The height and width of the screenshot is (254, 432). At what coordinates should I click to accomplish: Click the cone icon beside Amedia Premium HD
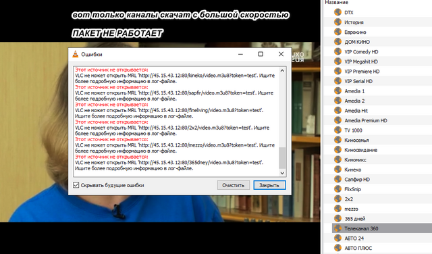337,120
